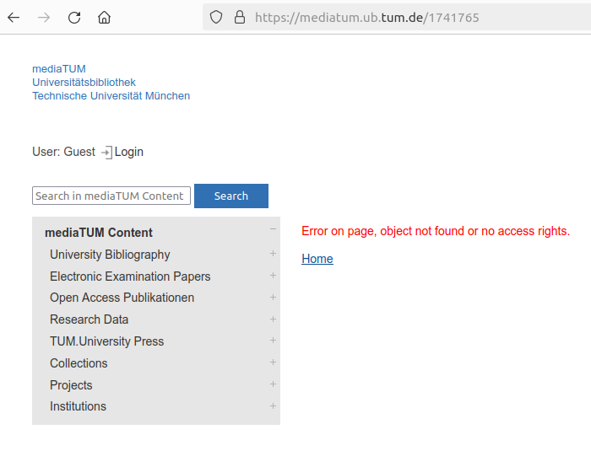Open the mediaTUM header link

(59, 69)
